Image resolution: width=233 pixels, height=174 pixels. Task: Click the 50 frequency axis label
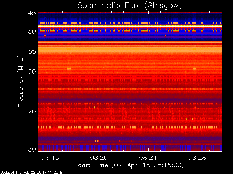point(32,32)
